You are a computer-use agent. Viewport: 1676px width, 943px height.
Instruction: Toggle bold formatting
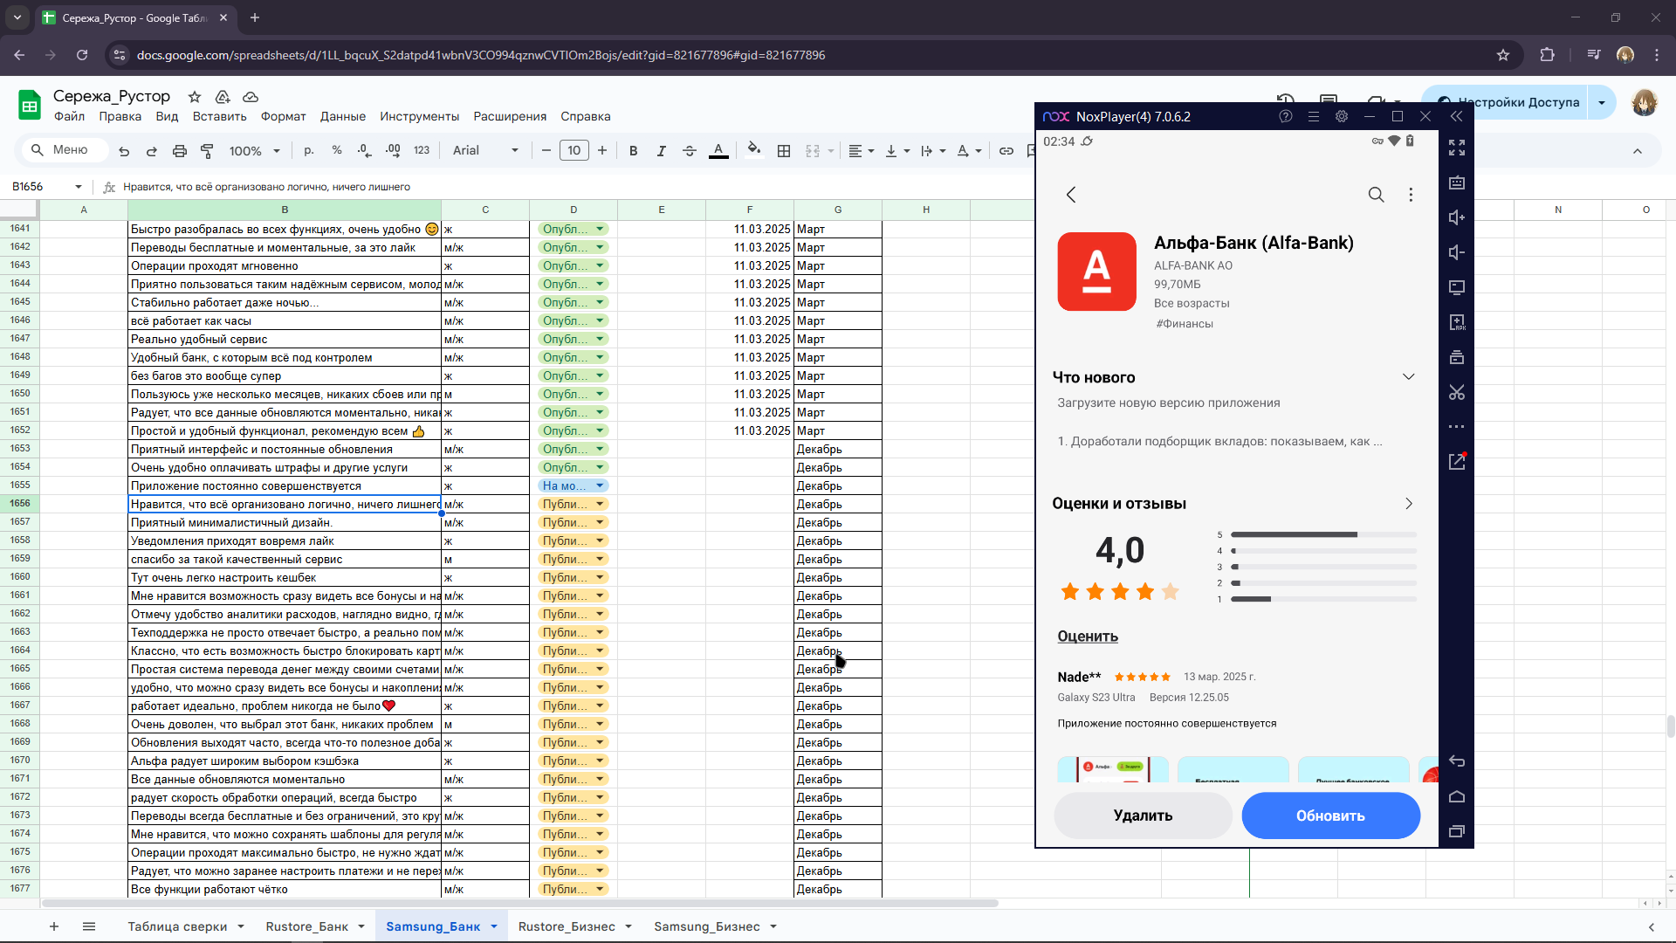[x=634, y=151]
